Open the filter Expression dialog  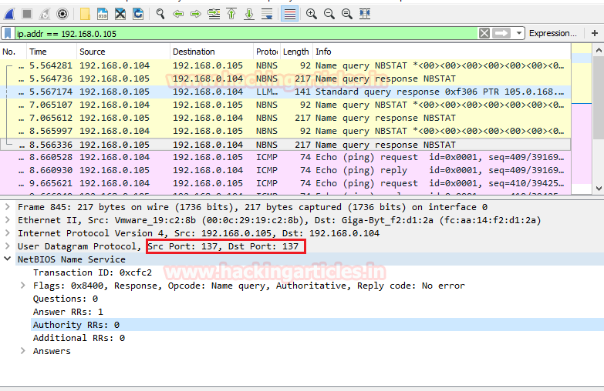tap(553, 33)
